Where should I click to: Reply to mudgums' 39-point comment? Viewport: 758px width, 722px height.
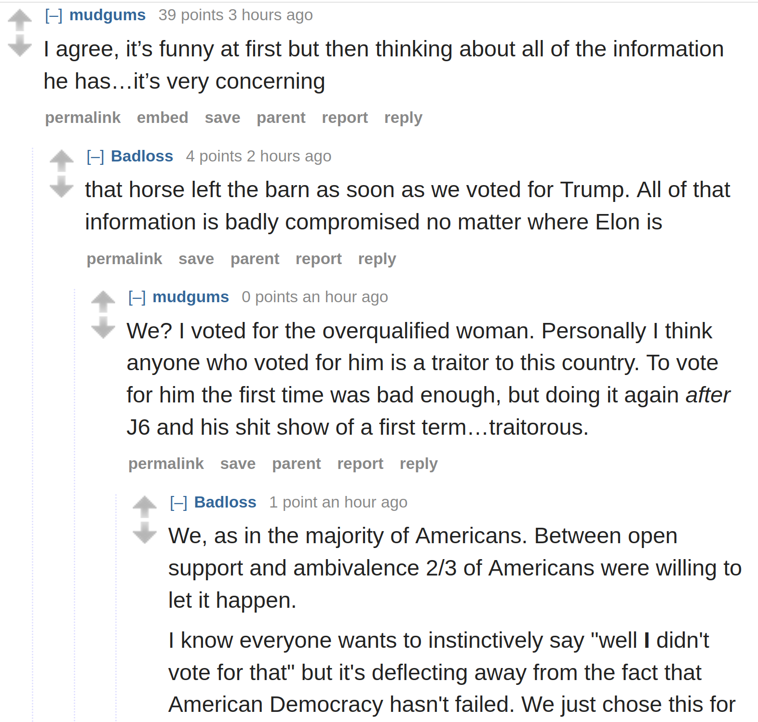tap(403, 118)
